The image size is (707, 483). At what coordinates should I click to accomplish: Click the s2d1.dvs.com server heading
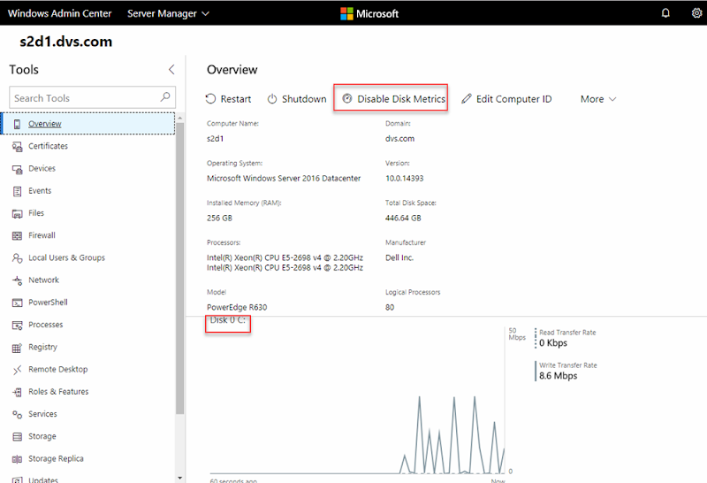[65, 42]
